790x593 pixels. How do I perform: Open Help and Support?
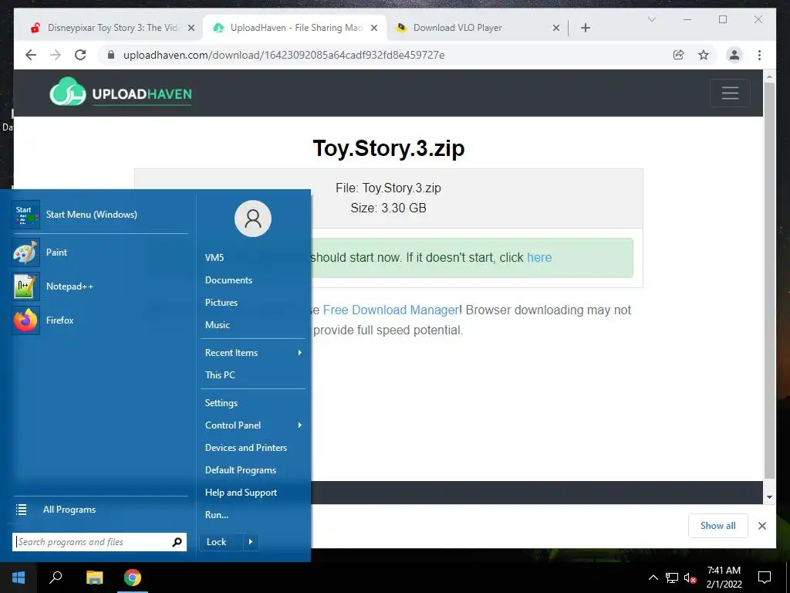[241, 493]
